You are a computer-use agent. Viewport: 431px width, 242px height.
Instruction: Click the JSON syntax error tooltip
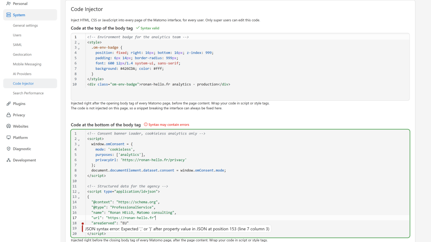coord(177,229)
